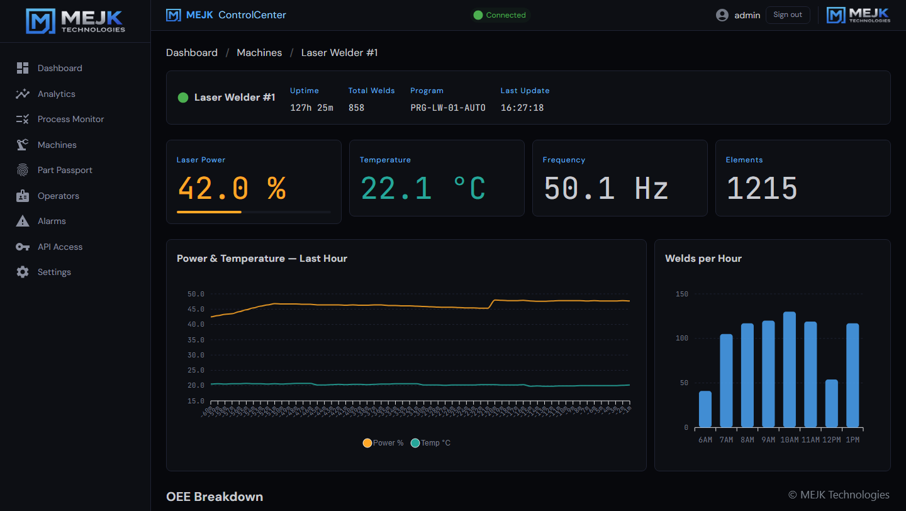Click the Last Update time 16:27:18
The width and height of the screenshot is (906, 511).
(x=522, y=108)
